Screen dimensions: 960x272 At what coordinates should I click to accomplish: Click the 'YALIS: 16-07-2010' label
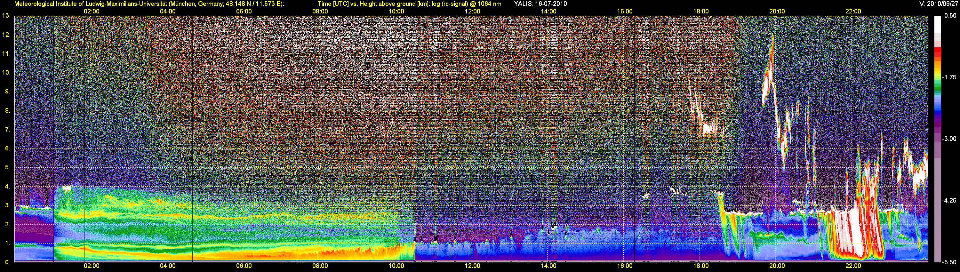click(x=540, y=4)
